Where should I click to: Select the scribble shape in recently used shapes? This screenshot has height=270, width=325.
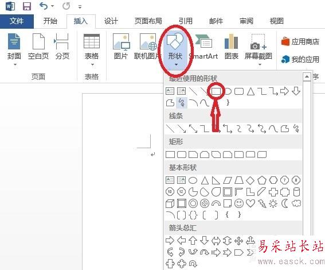[x=182, y=103]
